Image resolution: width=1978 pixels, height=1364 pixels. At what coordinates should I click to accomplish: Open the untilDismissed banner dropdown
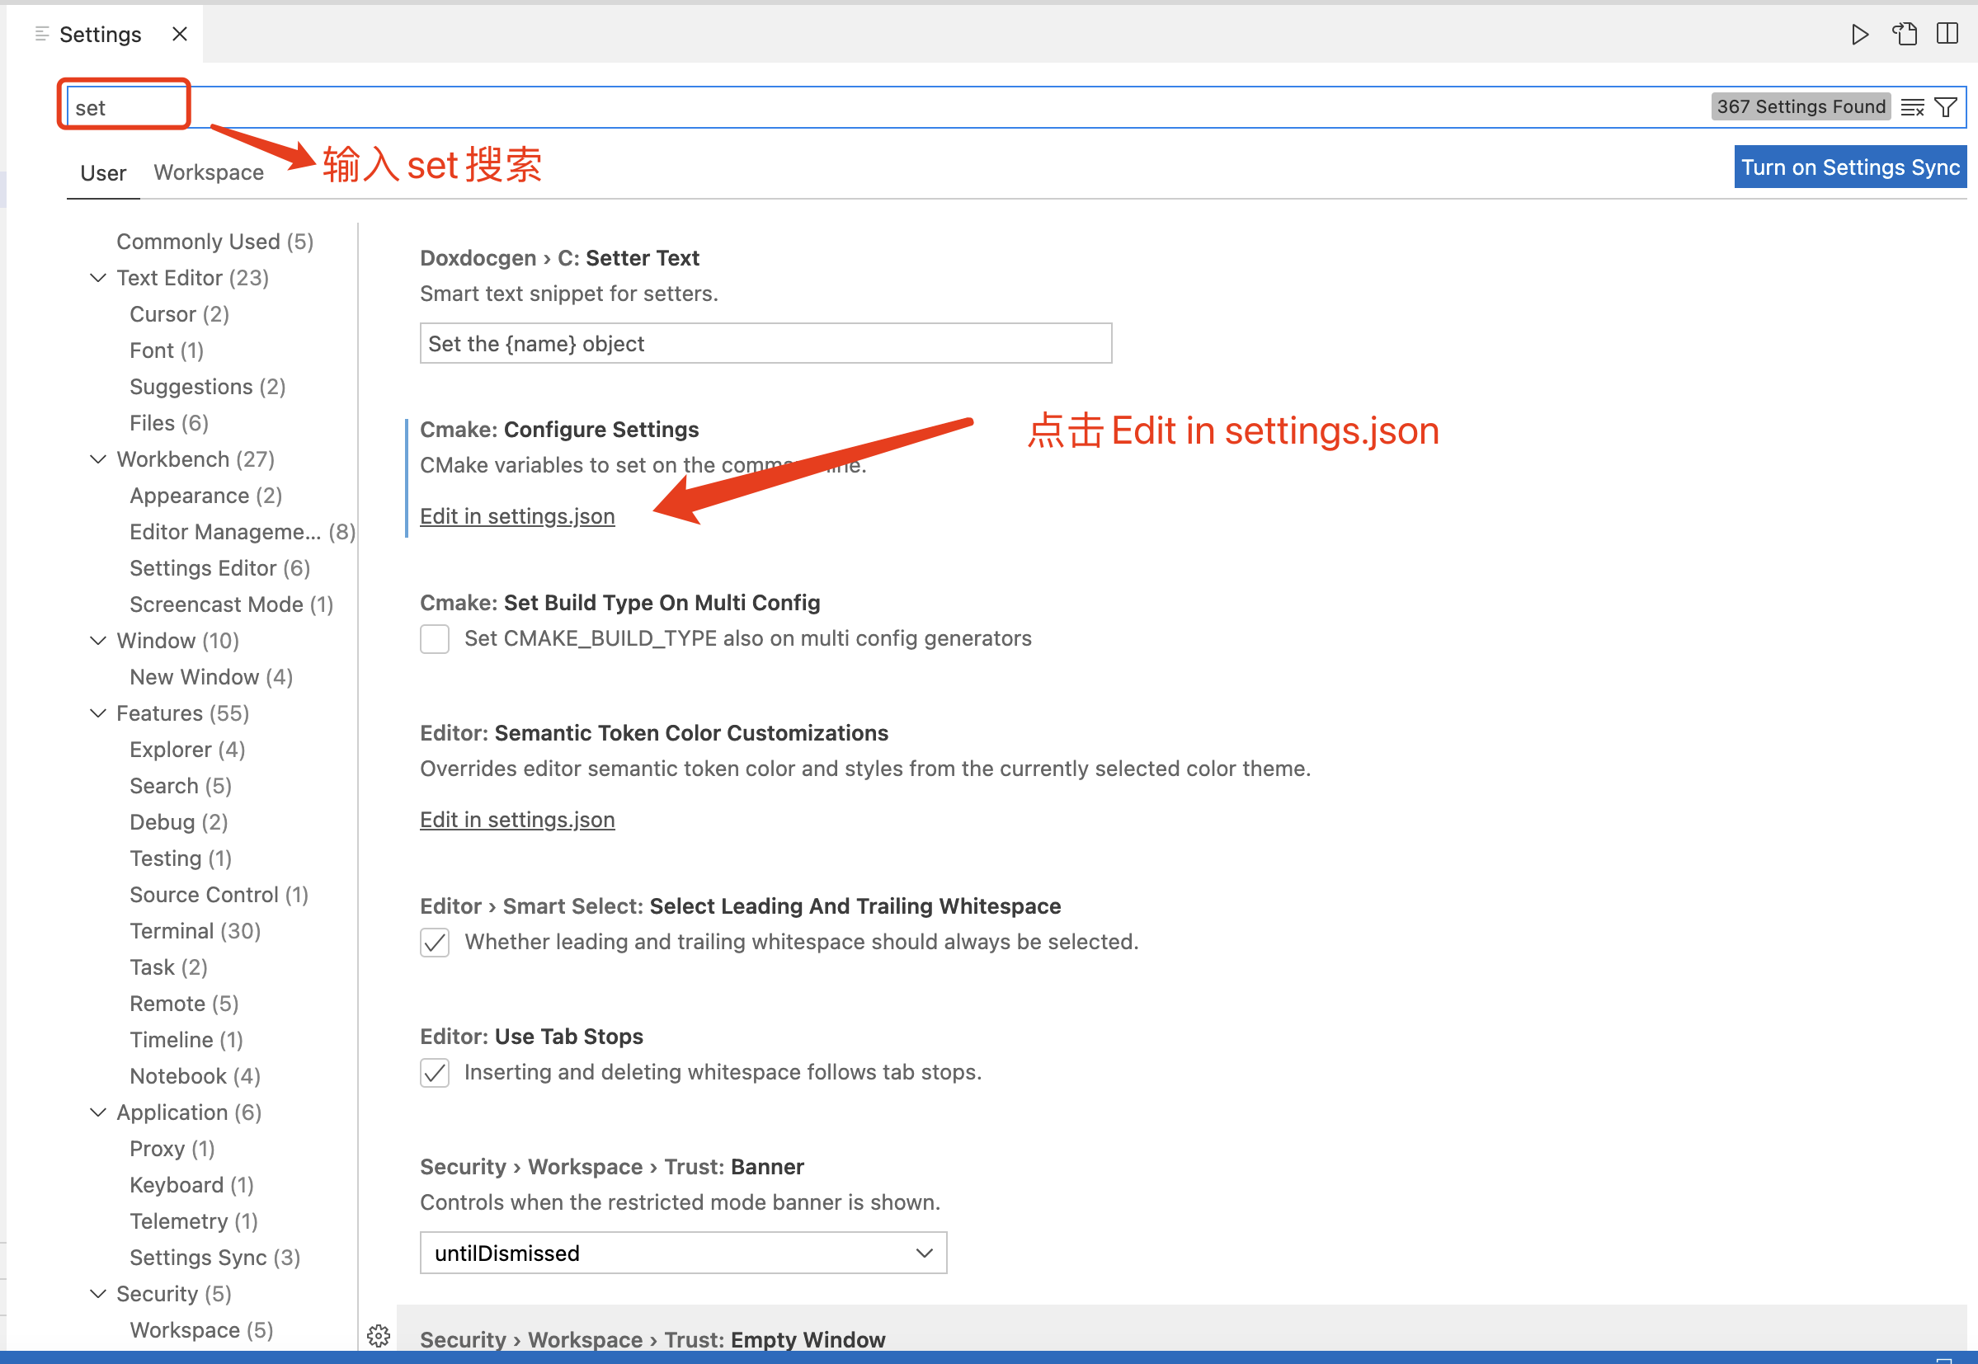(683, 1253)
